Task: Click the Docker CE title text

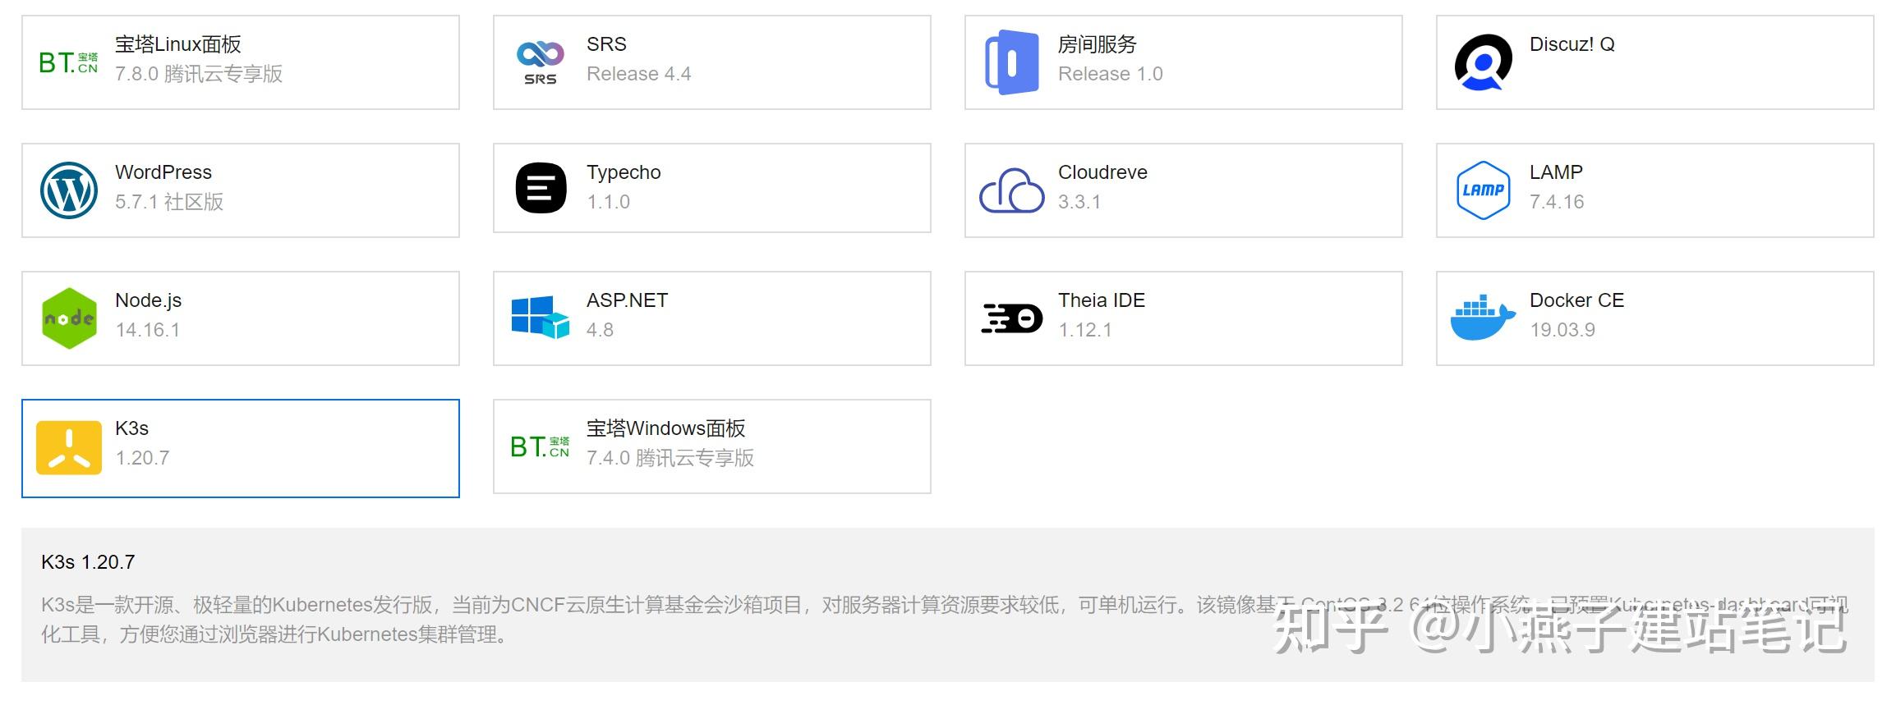Action: (x=1577, y=300)
